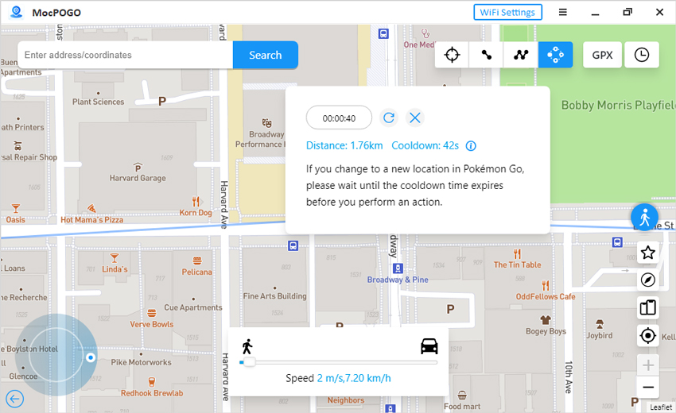Zoom out of the map with the minus button
This screenshot has width=676, height=413.
(647, 387)
